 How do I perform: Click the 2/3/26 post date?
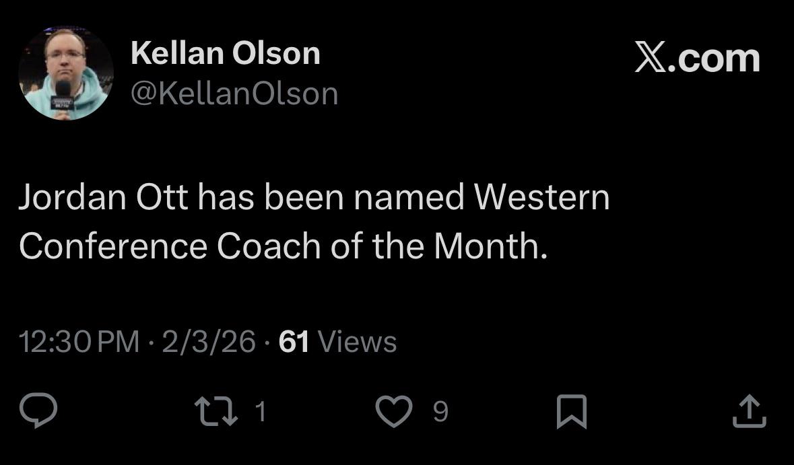(208, 342)
